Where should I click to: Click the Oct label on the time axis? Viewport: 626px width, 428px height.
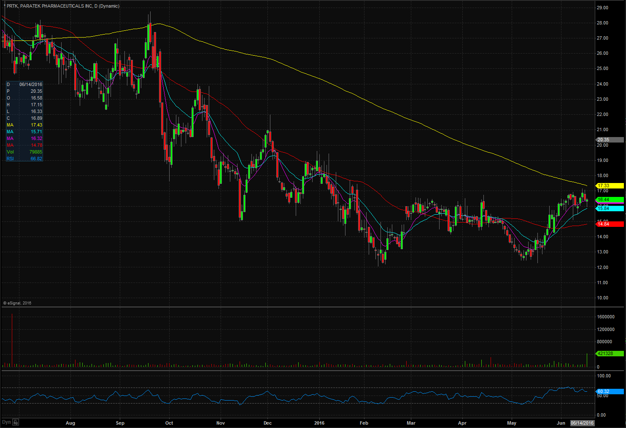[x=169, y=423]
